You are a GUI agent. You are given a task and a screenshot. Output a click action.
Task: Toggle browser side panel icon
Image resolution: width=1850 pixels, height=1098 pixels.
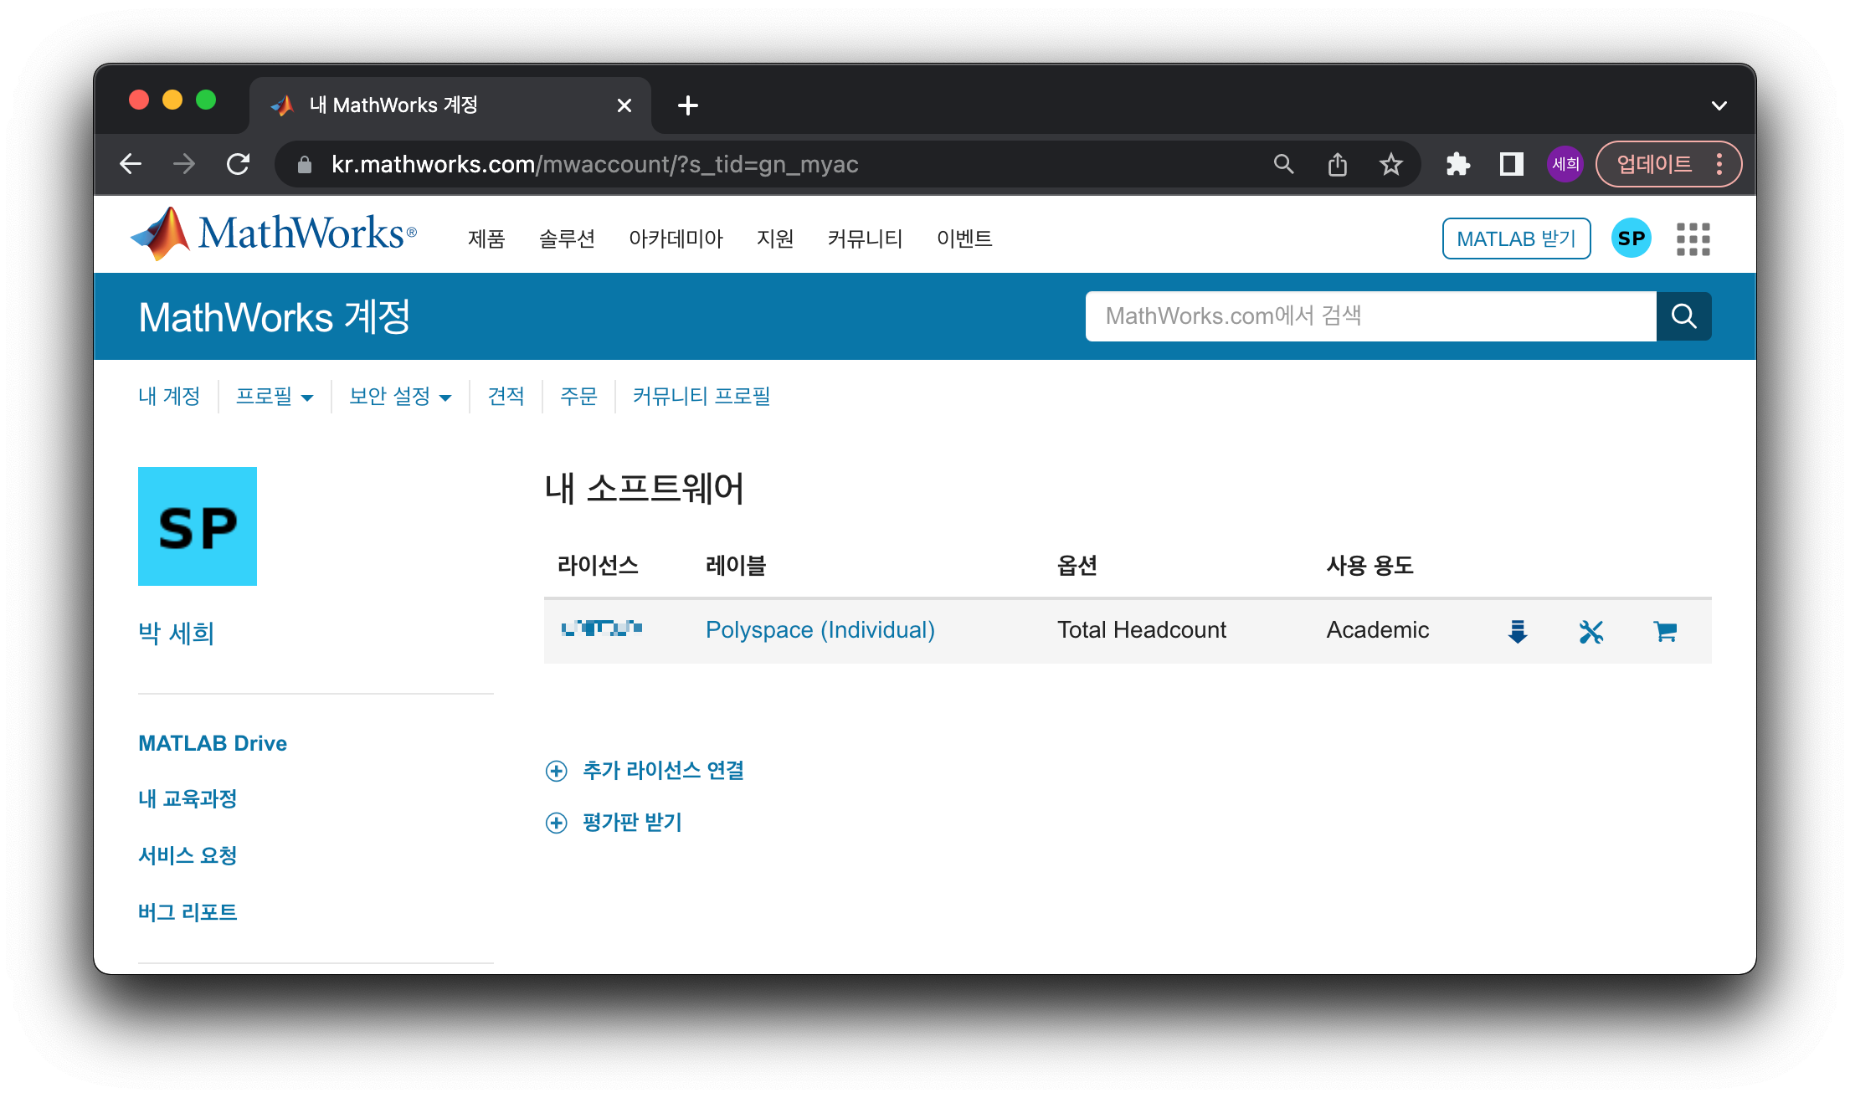pyautogui.click(x=1511, y=164)
